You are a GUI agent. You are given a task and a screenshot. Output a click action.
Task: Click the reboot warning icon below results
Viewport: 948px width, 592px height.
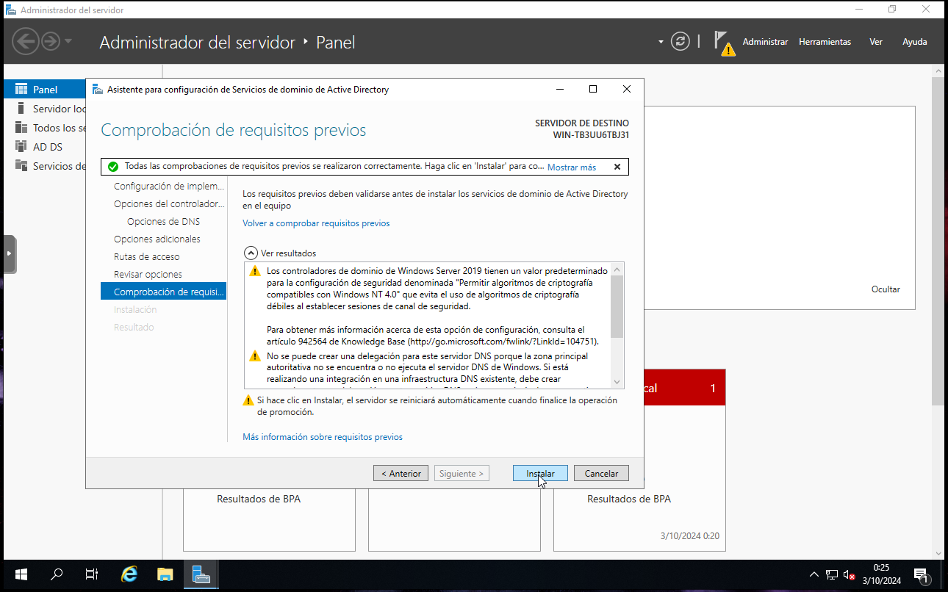coord(248,401)
